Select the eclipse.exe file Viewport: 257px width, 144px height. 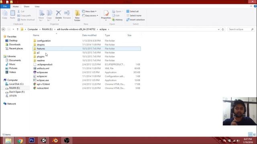87,72
